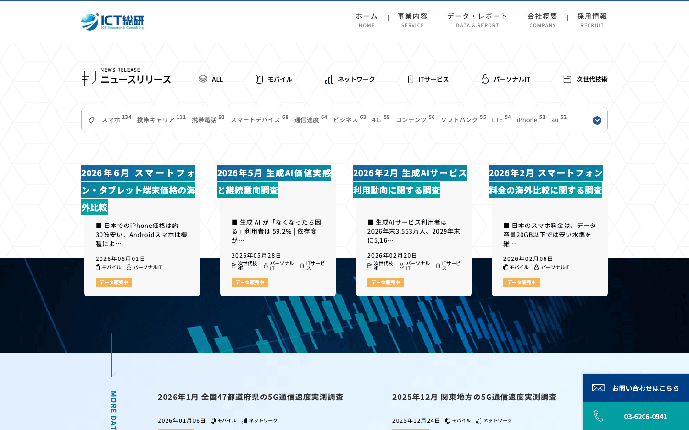Image resolution: width=689 pixels, height=430 pixels.
Task: Click 次世代技術 folder icon on 2026年02月20日 card
Action: point(370,266)
